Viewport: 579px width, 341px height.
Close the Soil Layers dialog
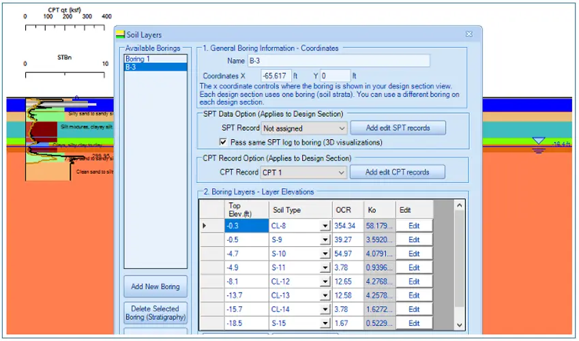(469, 34)
